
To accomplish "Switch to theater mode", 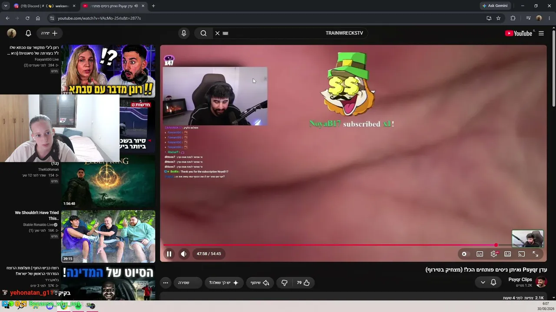I will coord(507,254).
